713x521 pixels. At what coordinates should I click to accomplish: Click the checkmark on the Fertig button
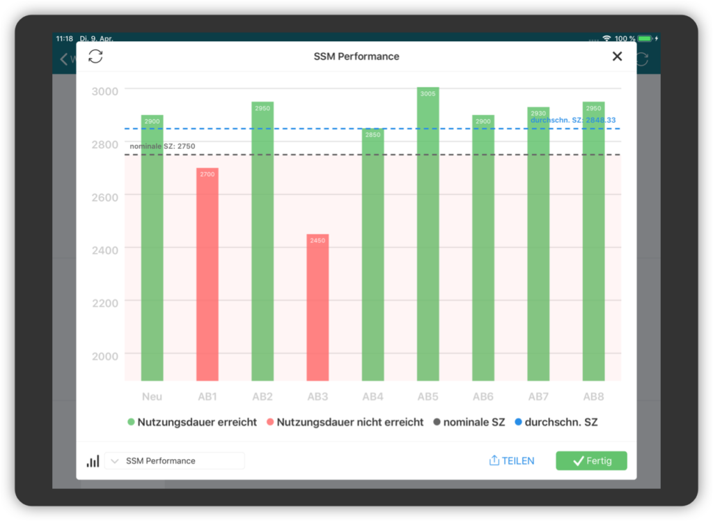point(577,460)
